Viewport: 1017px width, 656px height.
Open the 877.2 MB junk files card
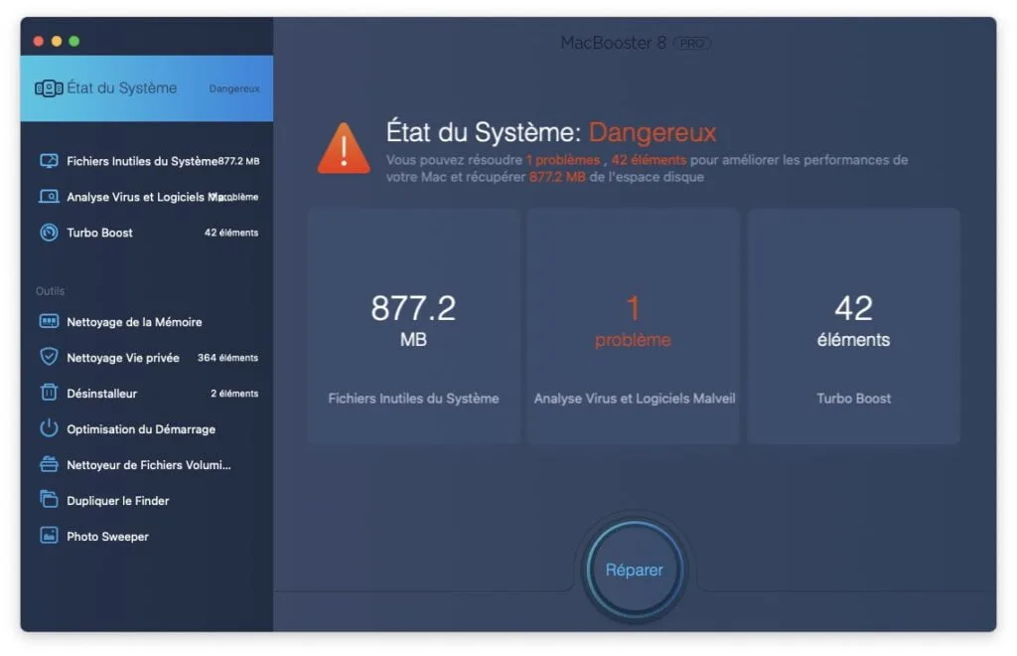[x=414, y=326]
